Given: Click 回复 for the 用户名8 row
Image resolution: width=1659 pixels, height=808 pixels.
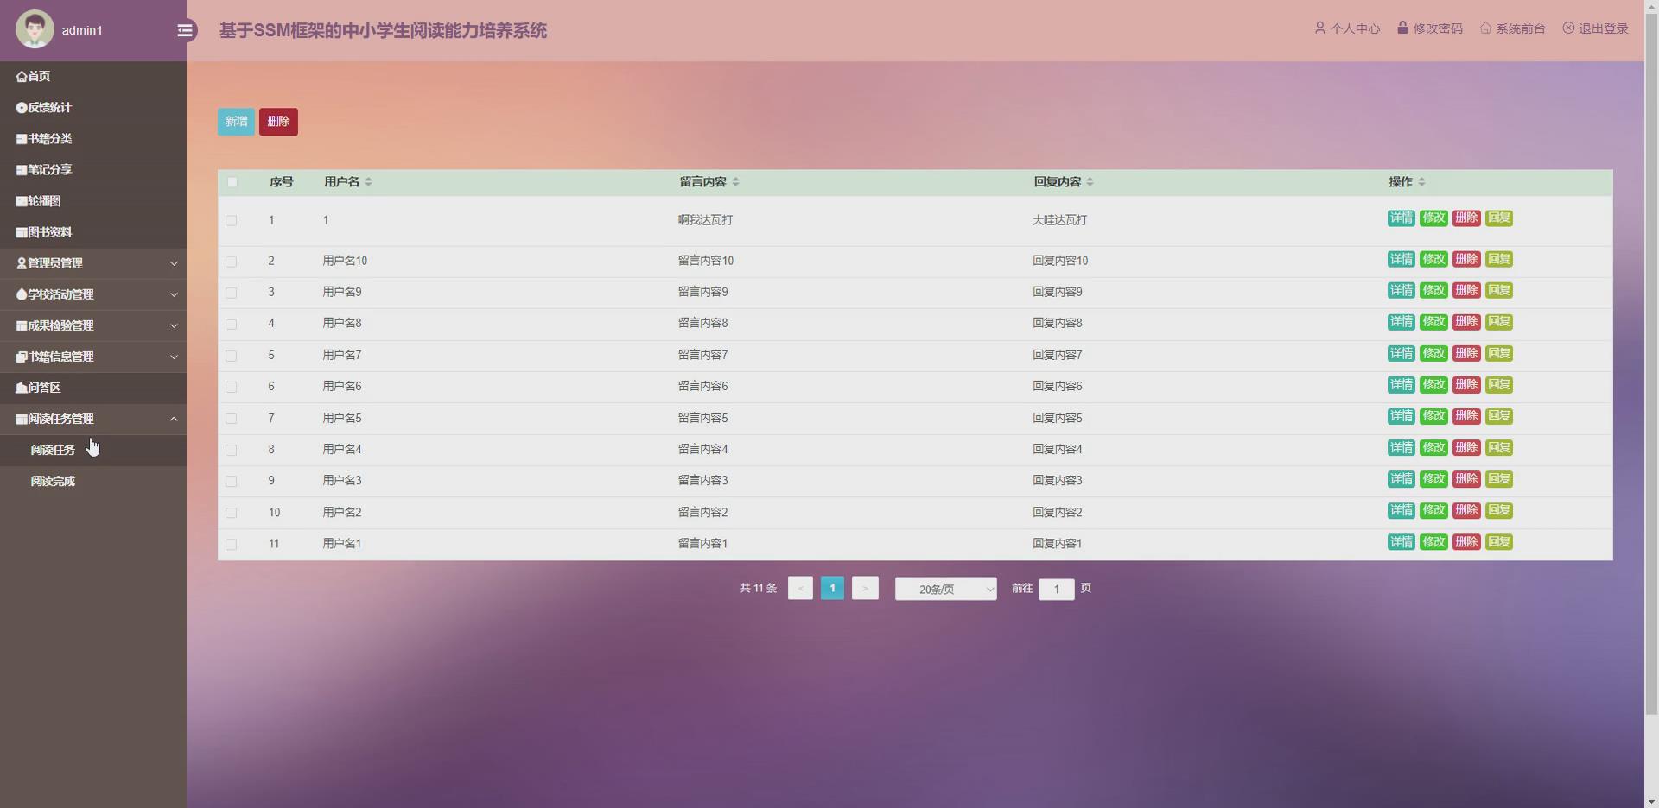Looking at the screenshot, I should tap(1499, 322).
